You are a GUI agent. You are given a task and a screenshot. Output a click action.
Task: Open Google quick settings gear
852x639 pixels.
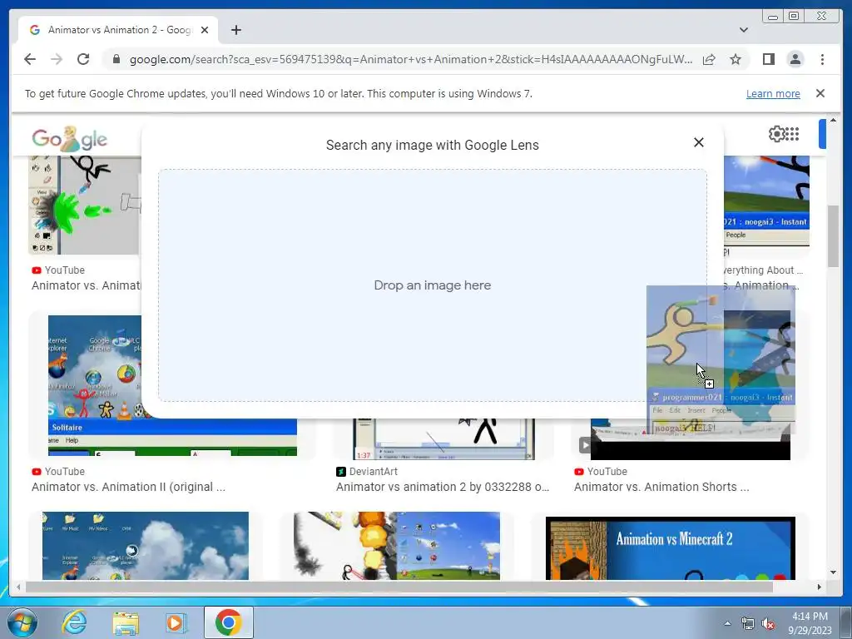point(776,134)
